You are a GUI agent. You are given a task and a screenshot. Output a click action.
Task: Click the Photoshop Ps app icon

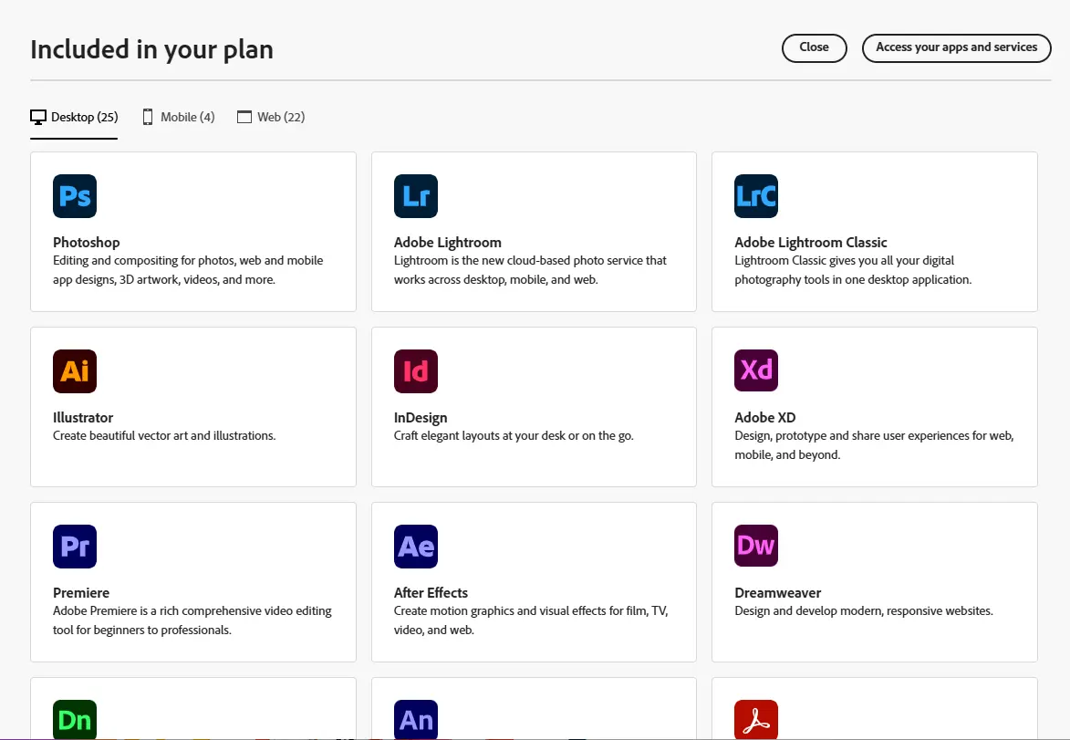75,196
